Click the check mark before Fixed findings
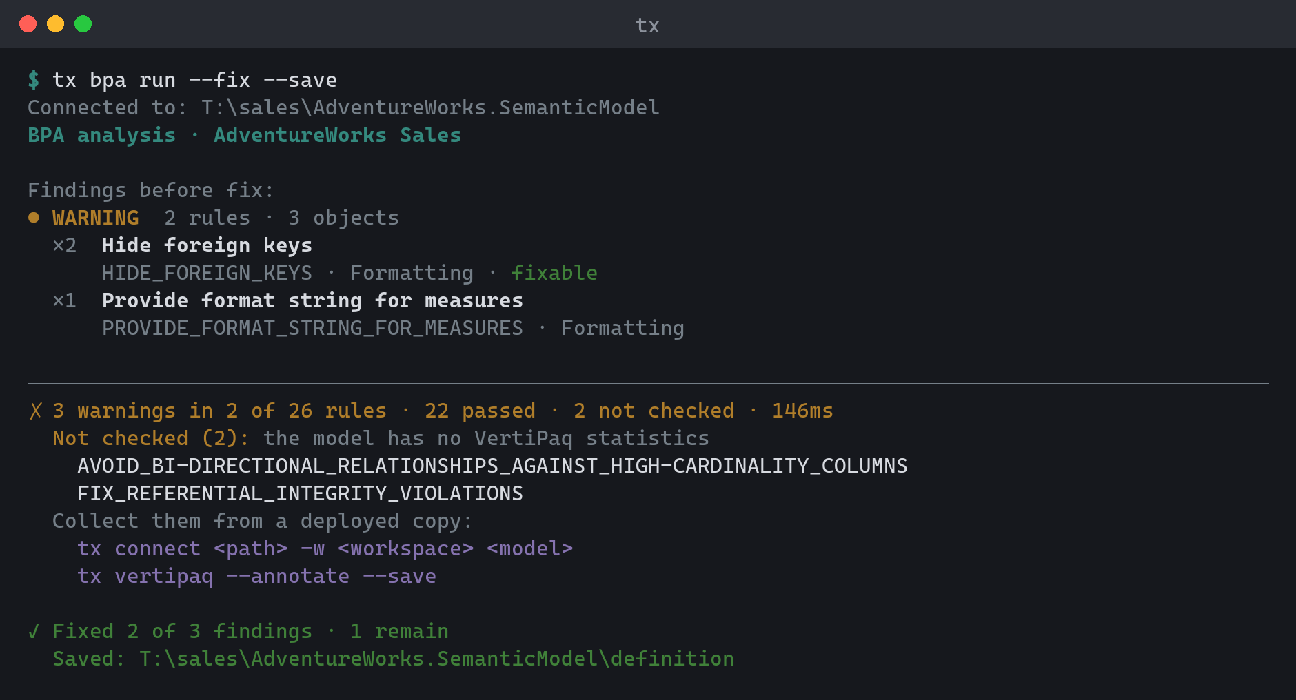Viewport: 1296px width, 700px height. click(x=34, y=631)
